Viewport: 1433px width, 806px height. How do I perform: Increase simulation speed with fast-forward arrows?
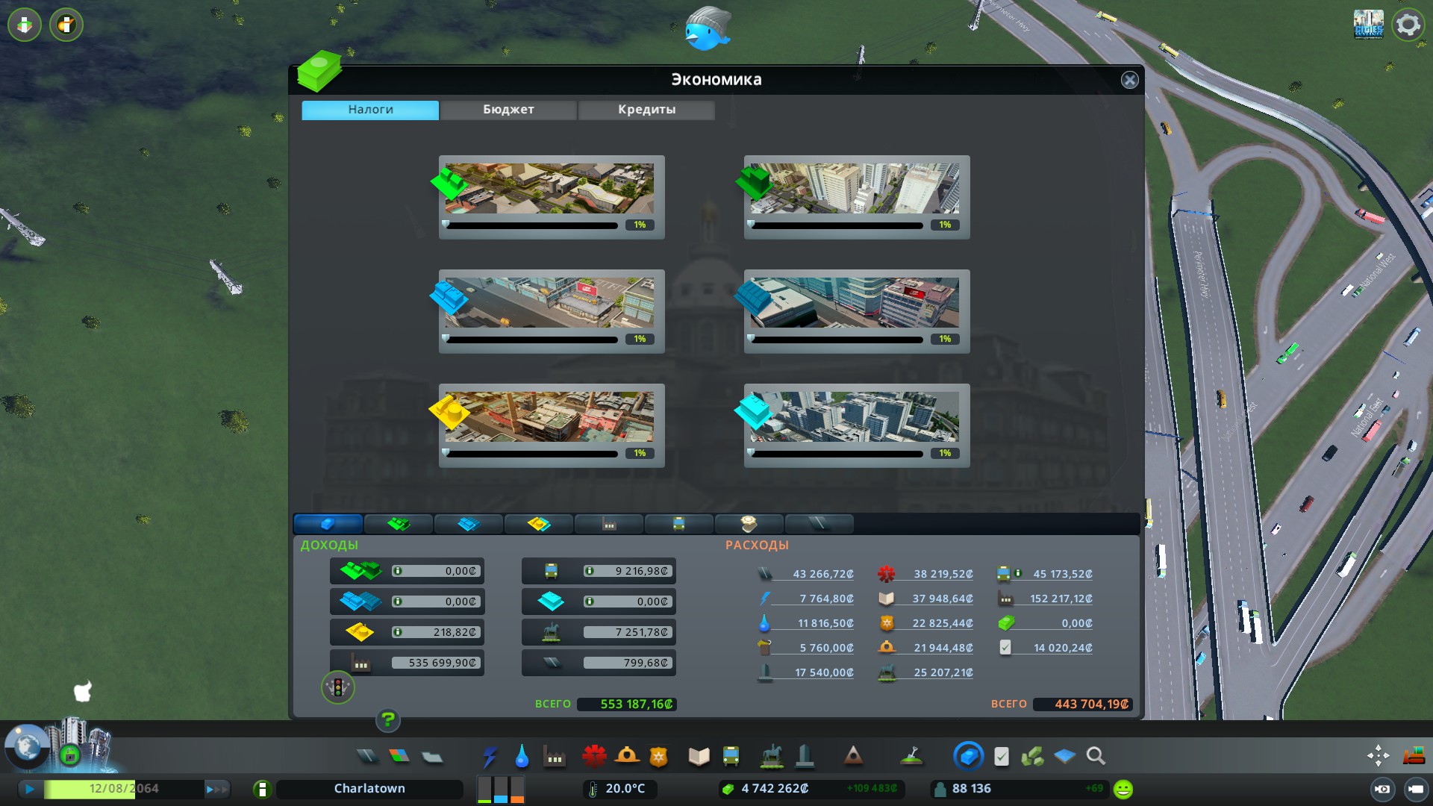click(216, 789)
